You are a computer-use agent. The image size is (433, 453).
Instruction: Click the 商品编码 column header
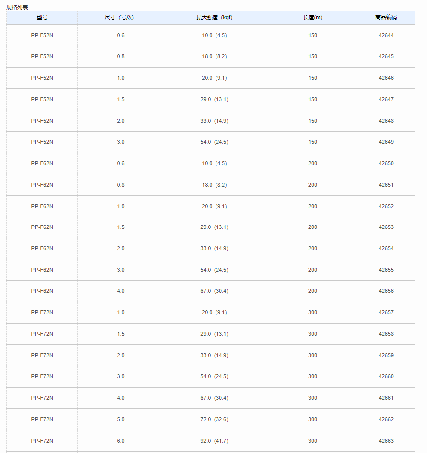tap(386, 17)
